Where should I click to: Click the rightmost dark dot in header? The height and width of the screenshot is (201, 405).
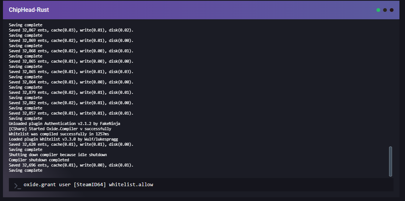pos(392,10)
